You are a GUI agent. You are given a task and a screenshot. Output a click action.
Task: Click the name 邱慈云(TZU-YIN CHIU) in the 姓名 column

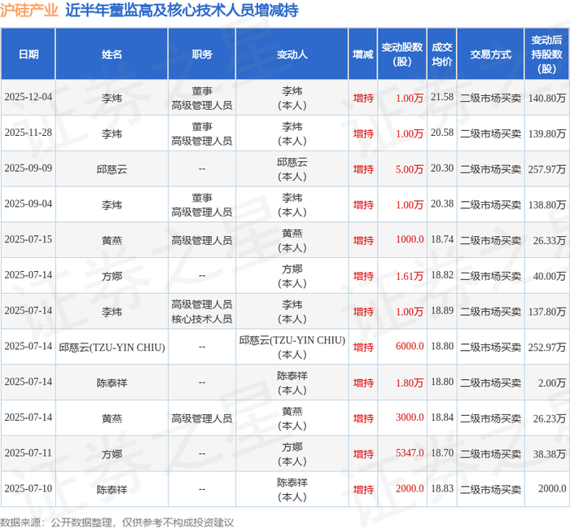[x=112, y=348]
